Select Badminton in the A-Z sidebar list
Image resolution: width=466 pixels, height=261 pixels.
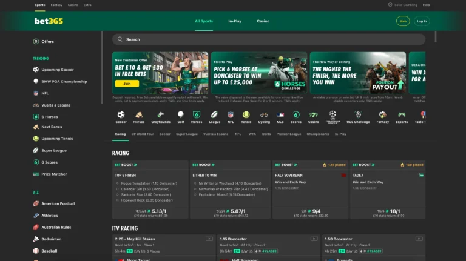(51, 239)
